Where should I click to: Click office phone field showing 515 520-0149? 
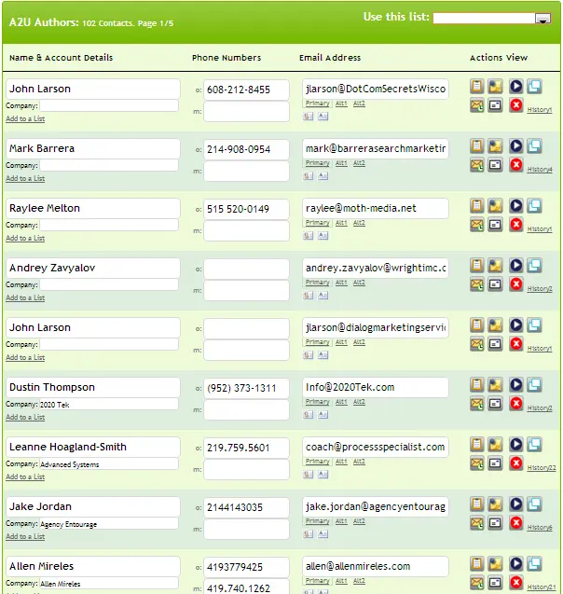coord(246,209)
